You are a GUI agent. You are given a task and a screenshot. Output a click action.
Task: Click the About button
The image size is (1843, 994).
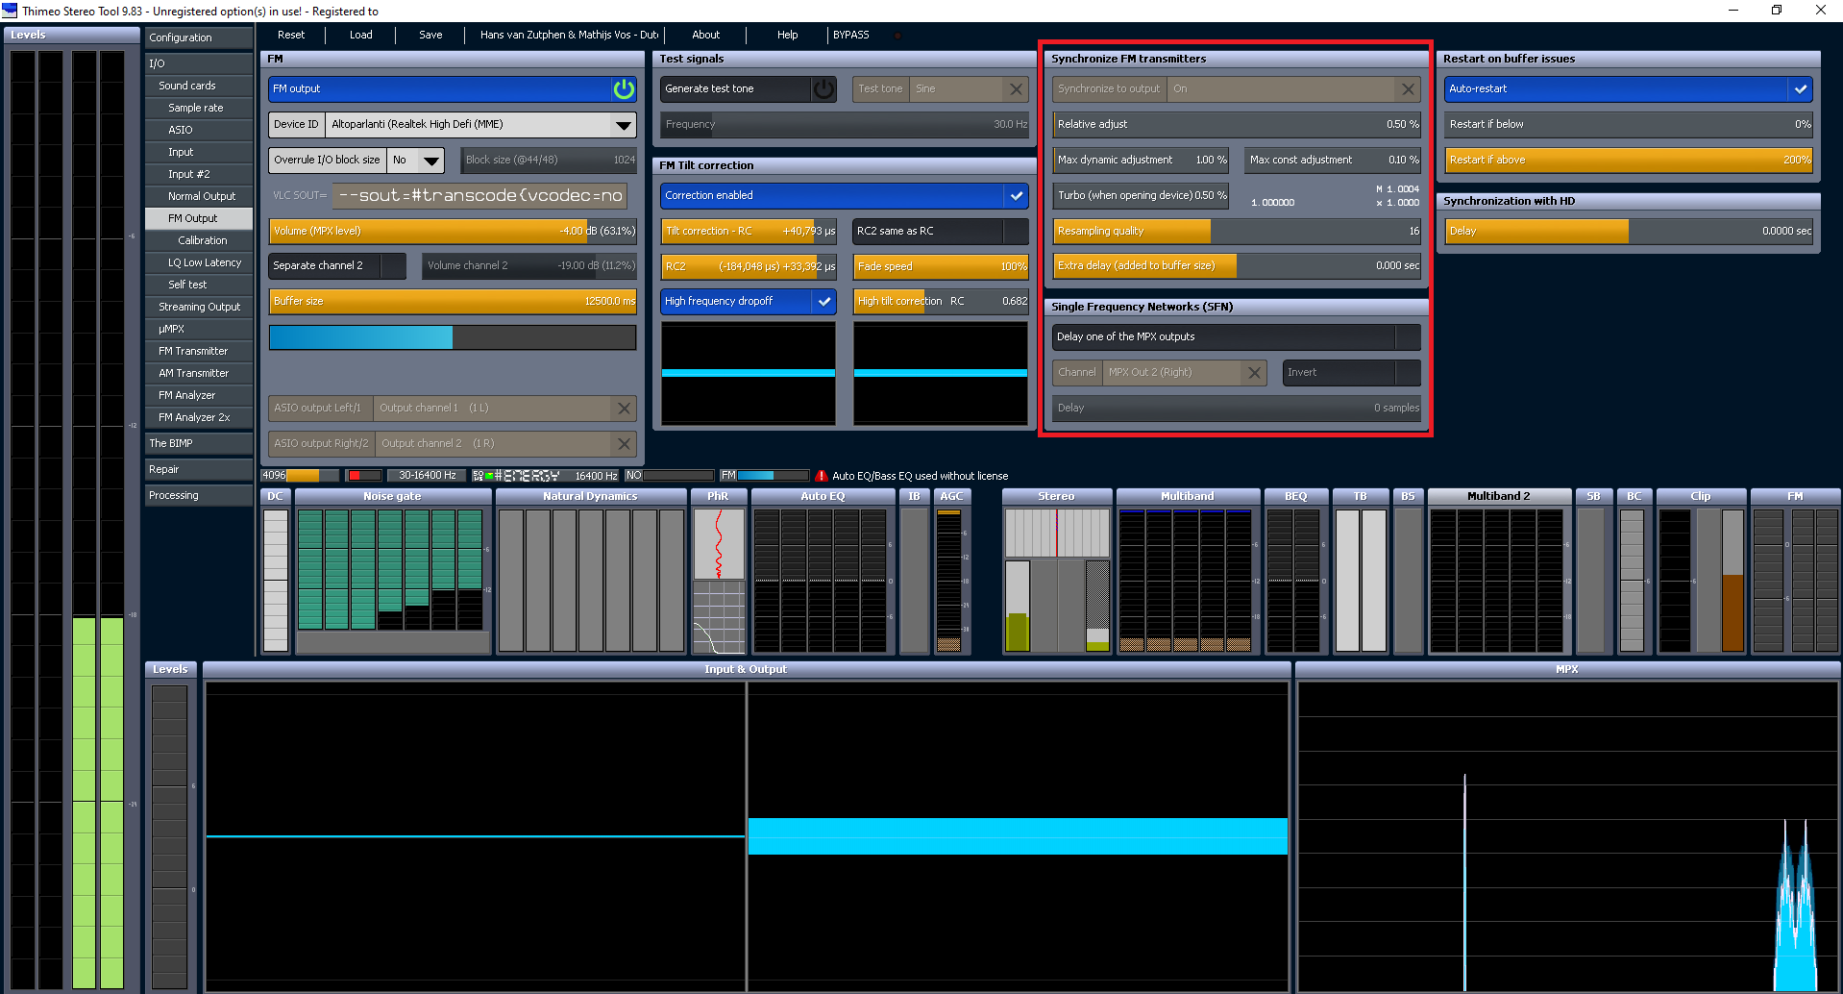tap(706, 35)
